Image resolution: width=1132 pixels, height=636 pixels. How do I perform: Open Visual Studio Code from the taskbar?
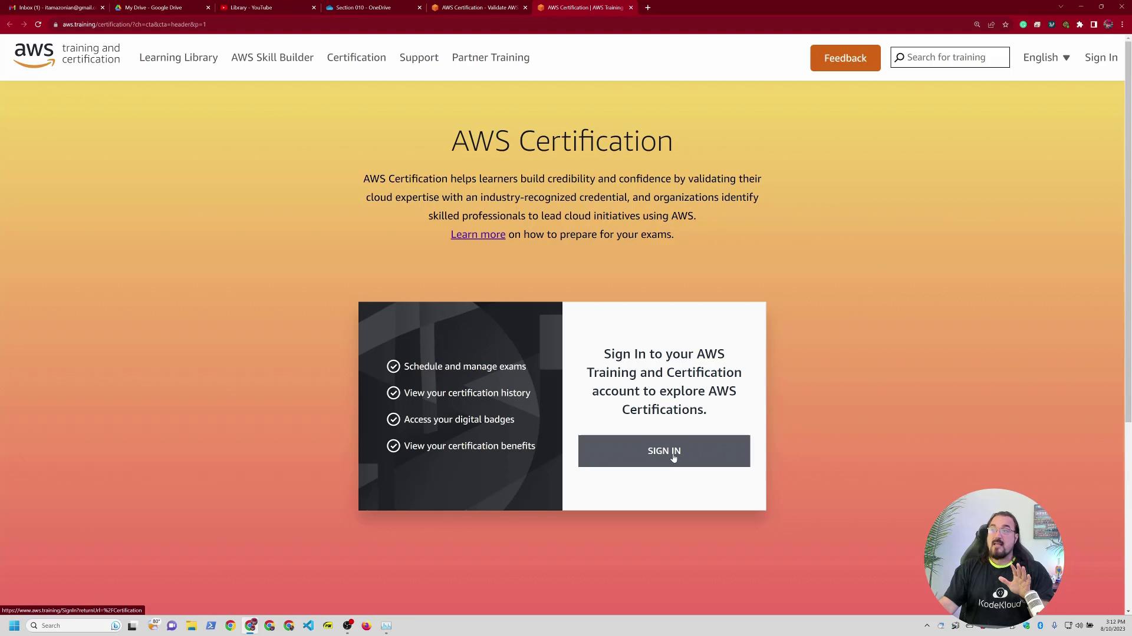(308, 625)
